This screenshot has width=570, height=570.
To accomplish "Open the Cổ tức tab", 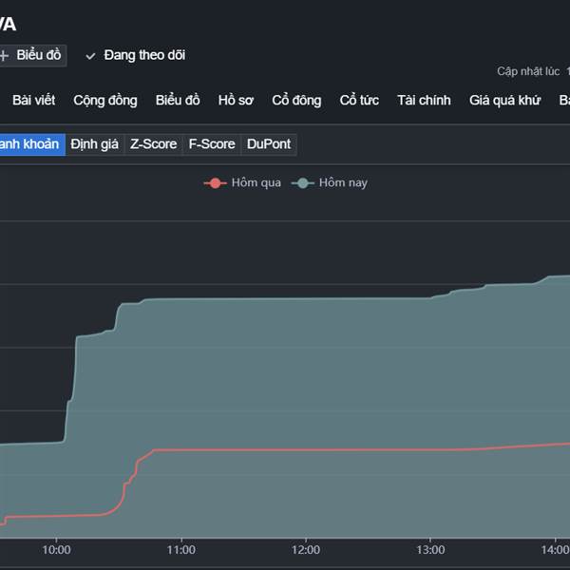I will click(359, 101).
